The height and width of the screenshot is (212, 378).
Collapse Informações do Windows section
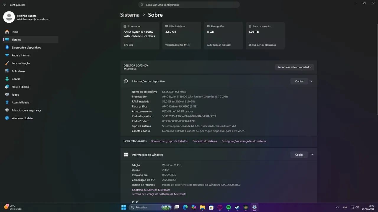(312, 155)
